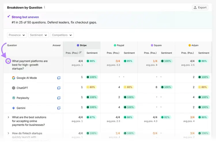The height and width of the screenshot is (142, 216).
Task: Click the Perplexity logo icon
Action: coord(14,98)
